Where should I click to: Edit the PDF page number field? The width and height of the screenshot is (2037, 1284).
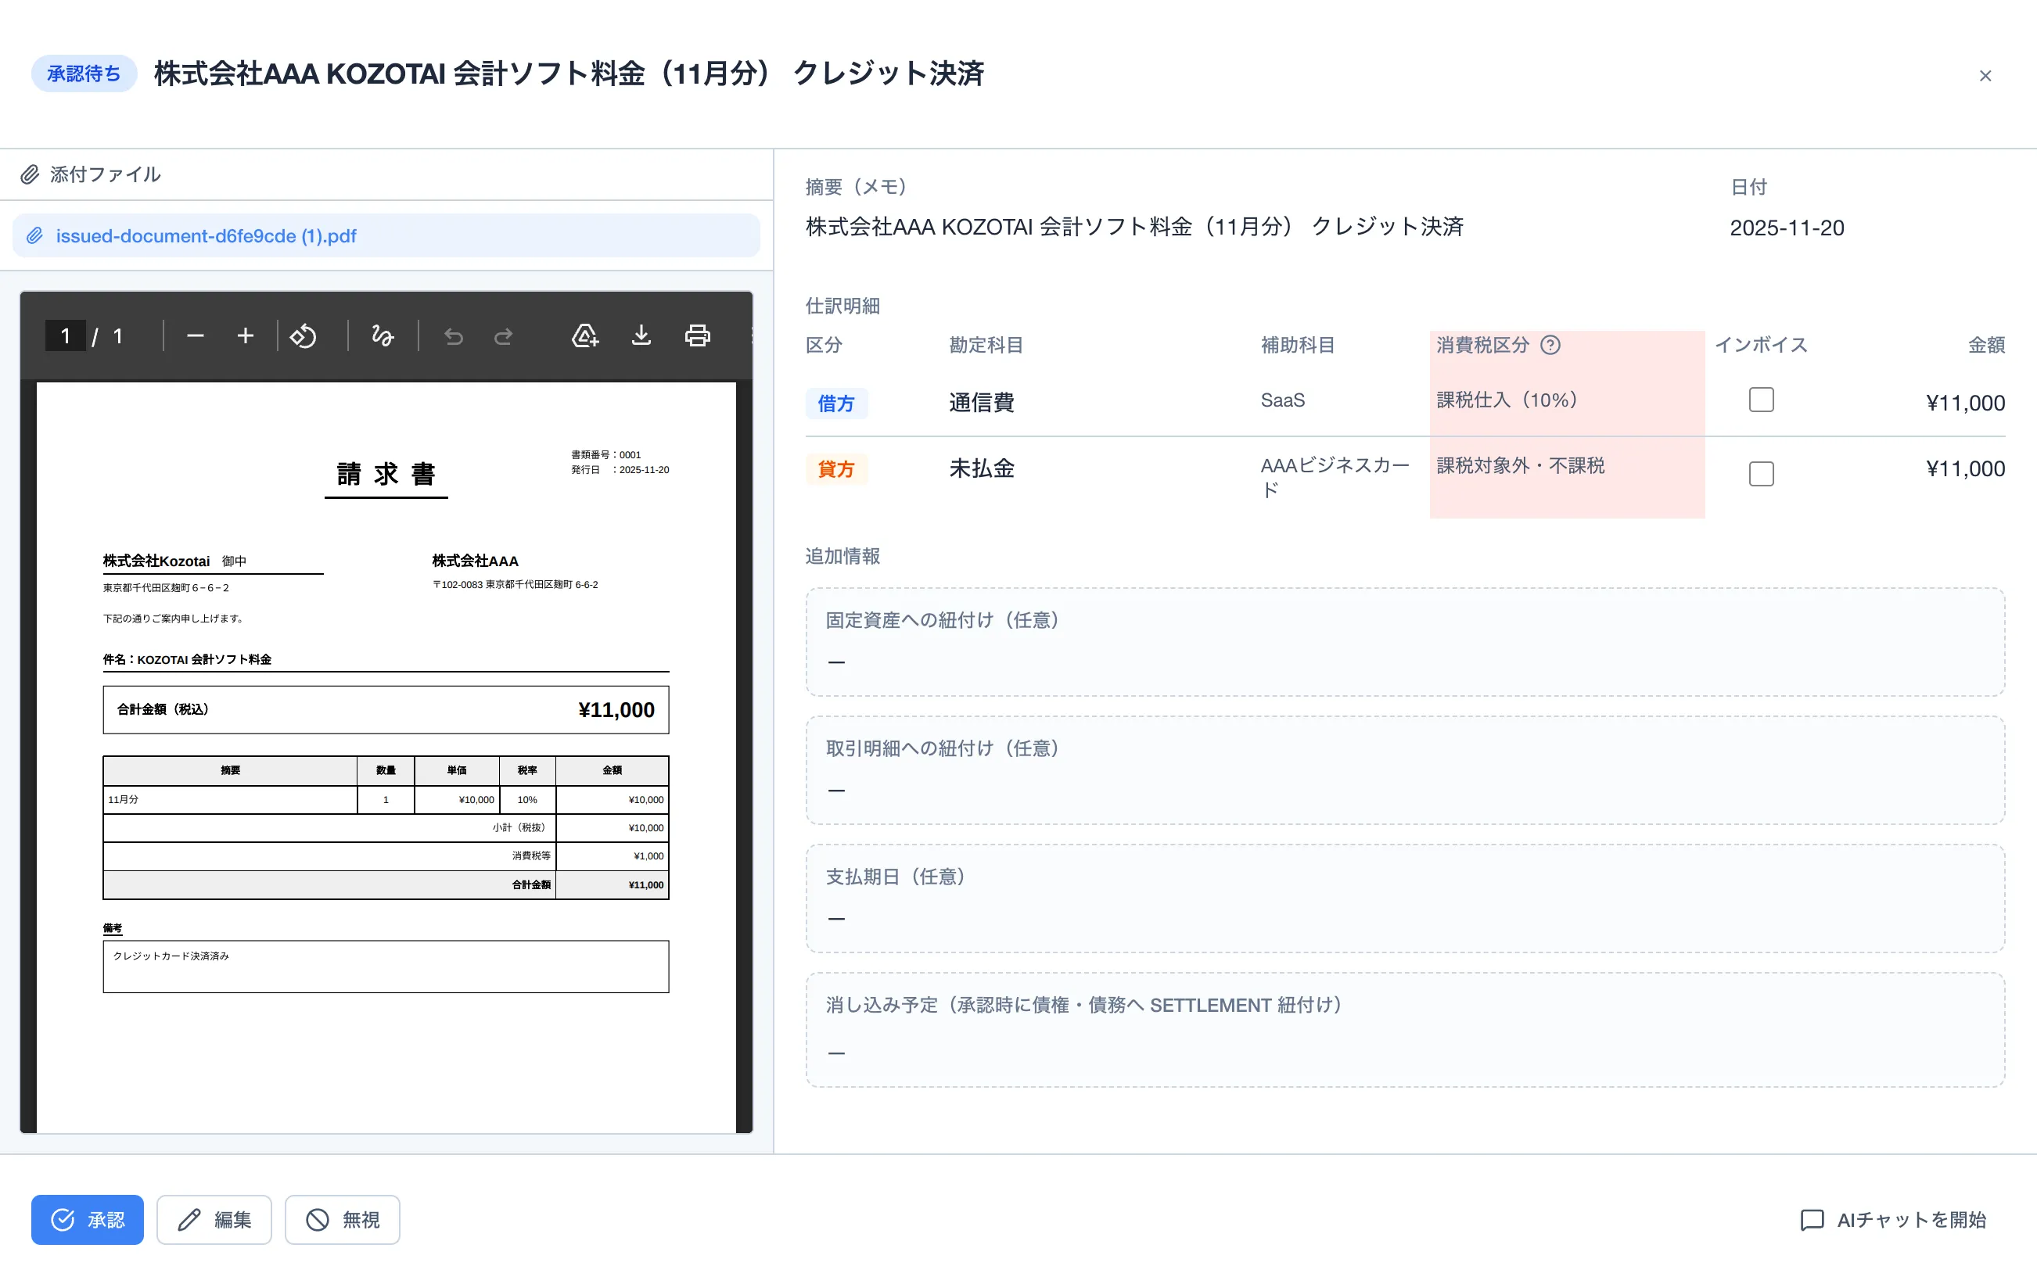click(65, 337)
